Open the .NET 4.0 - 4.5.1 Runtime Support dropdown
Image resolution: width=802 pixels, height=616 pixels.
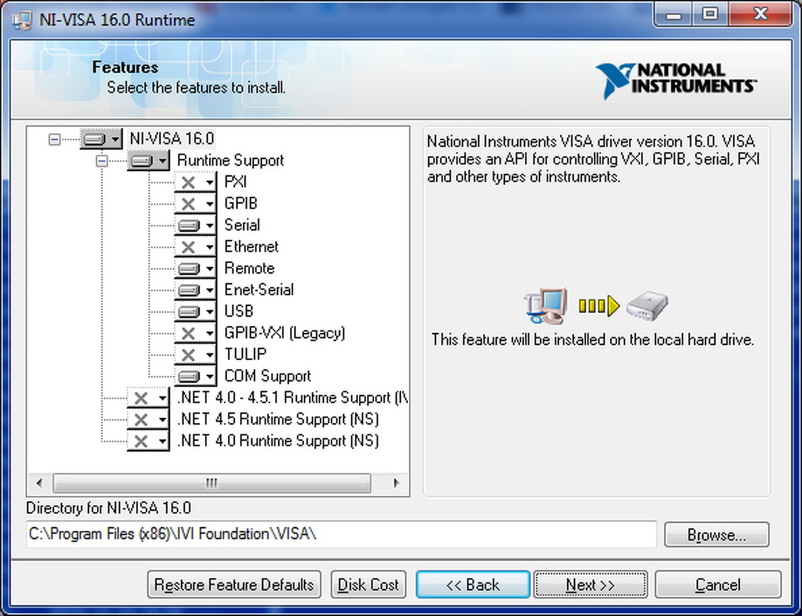[x=148, y=398]
